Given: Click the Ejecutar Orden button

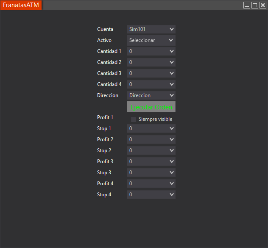Looking at the screenshot, I should point(151,106).
